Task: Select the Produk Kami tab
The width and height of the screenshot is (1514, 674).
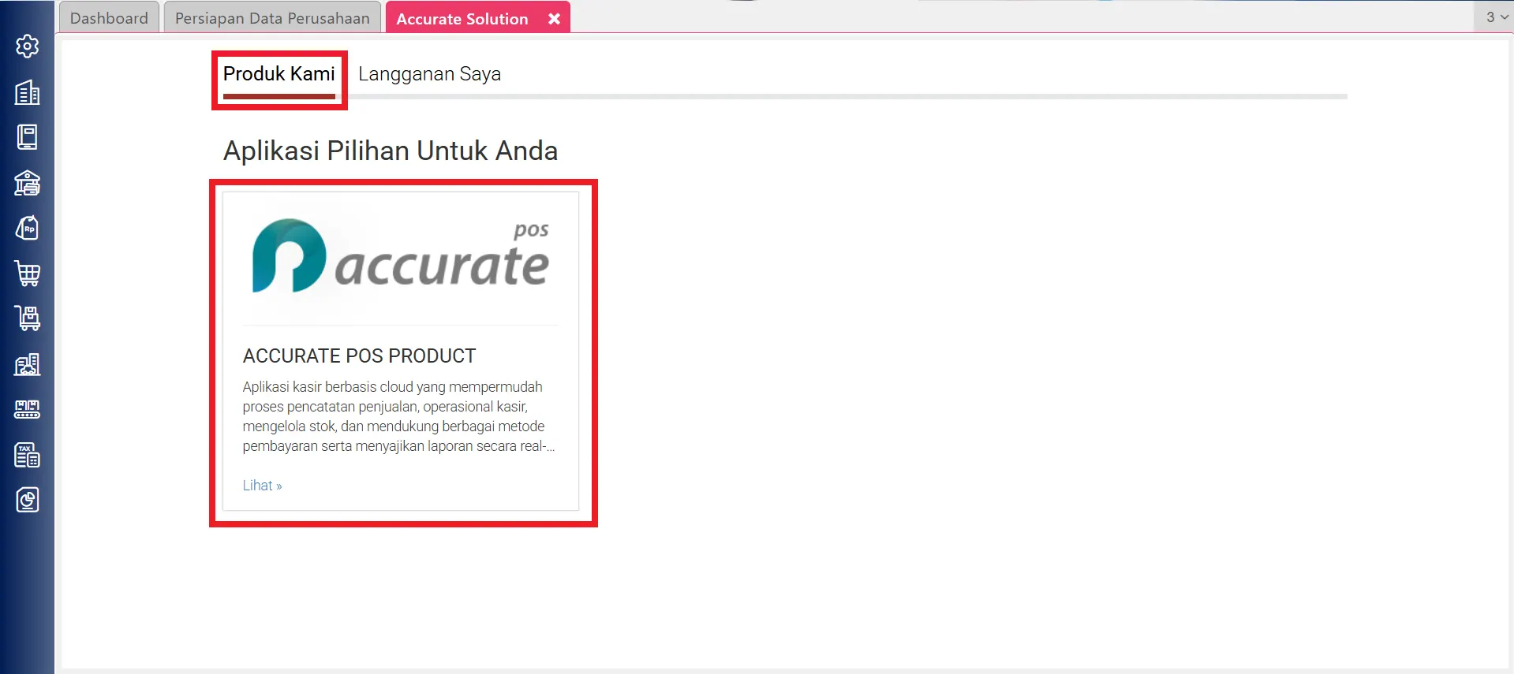Action: tap(279, 74)
